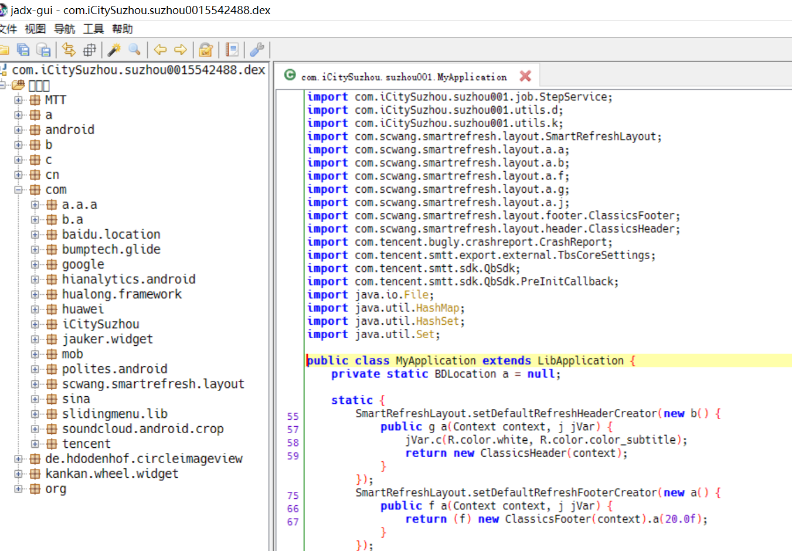Open the 视图 menu
The height and width of the screenshot is (551, 792).
[35, 29]
